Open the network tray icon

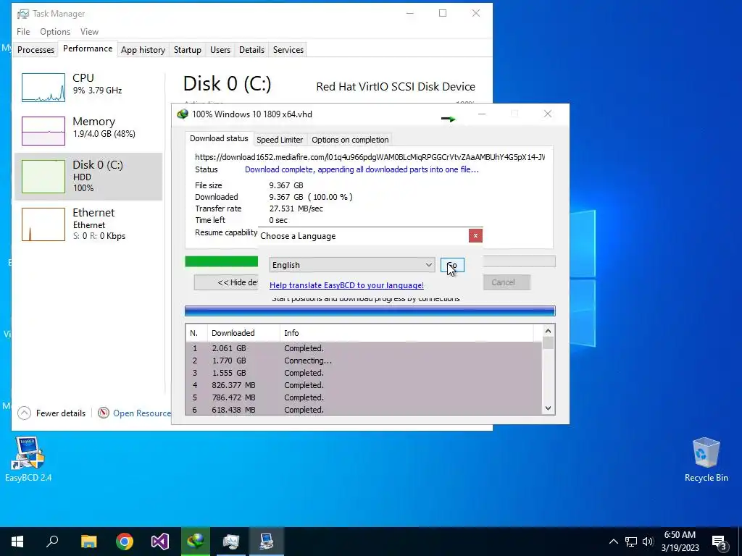[631, 542]
